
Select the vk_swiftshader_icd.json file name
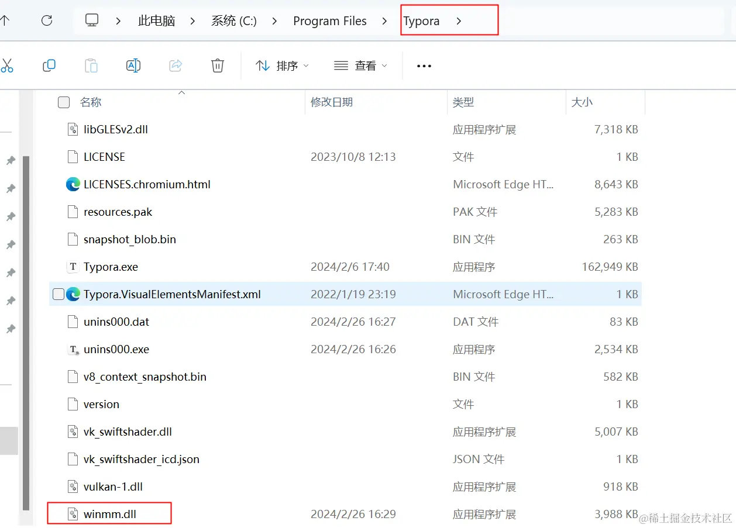pyautogui.click(x=142, y=459)
